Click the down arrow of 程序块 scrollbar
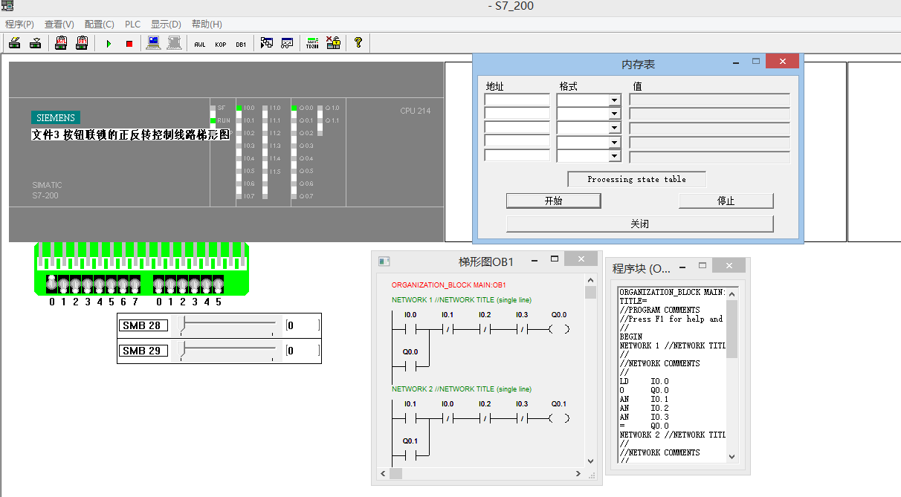The image size is (901, 497). tap(732, 458)
